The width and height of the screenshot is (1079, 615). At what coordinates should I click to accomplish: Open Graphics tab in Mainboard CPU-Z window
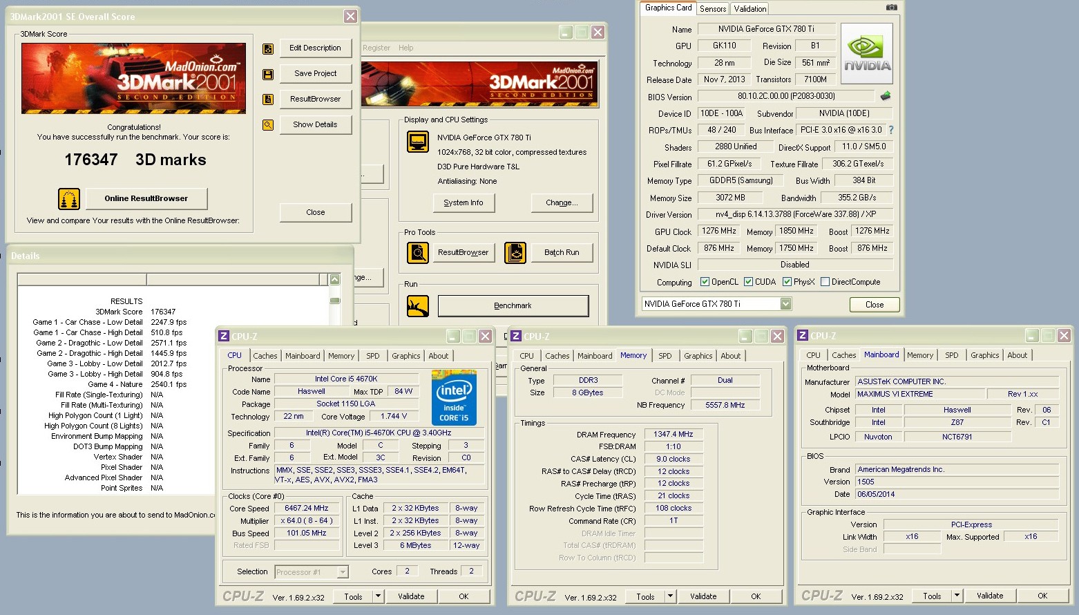(984, 355)
